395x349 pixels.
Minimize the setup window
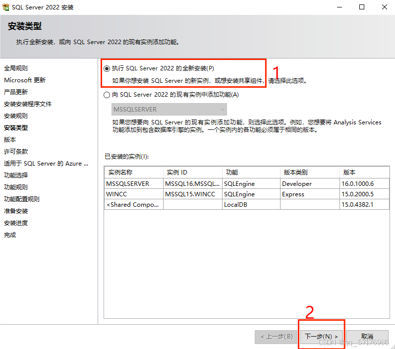[x=339, y=7]
